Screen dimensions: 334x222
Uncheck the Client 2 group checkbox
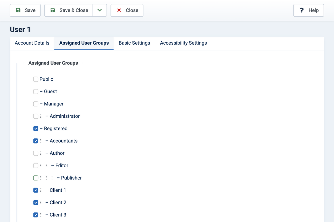coord(36,202)
